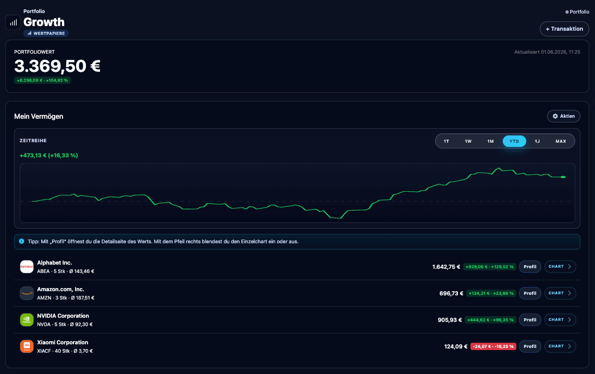The height and width of the screenshot is (374, 595).
Task: Click the chart endpoint marker dot
Action: click(563, 177)
